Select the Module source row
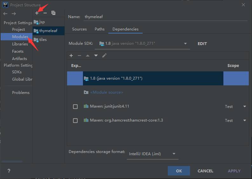 tap(158, 92)
